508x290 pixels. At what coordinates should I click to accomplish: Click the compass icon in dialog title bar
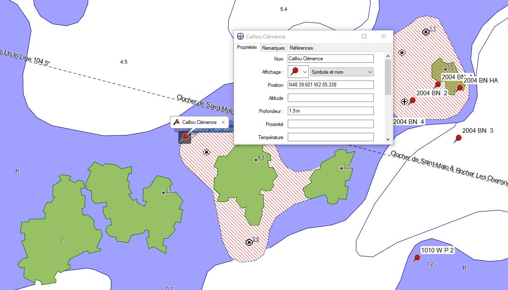coord(240,37)
